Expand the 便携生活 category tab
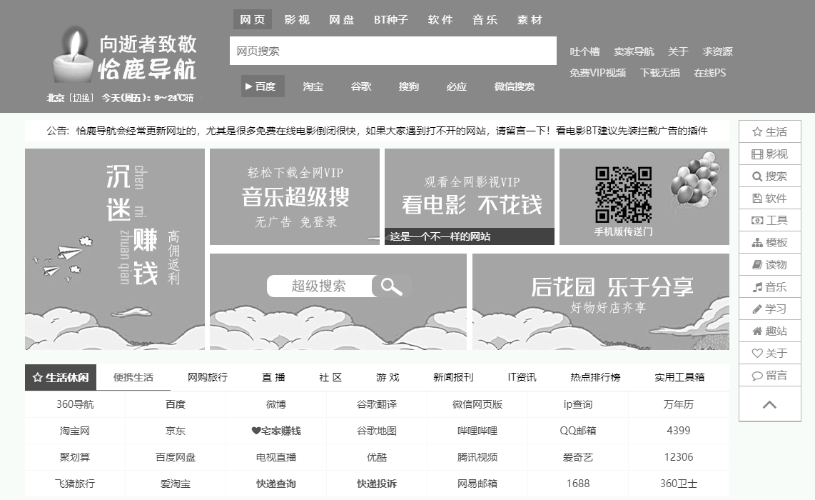Image resolution: width=815 pixels, height=500 pixels. [133, 377]
